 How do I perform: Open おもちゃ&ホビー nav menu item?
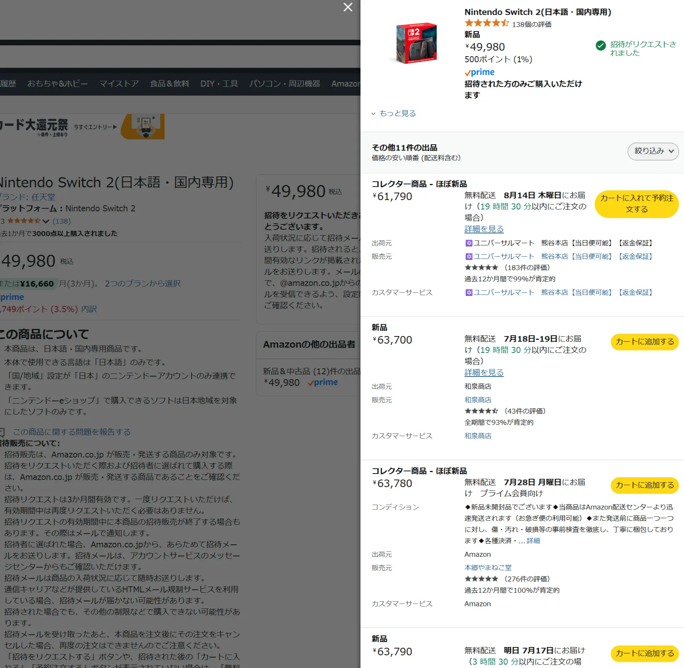click(x=57, y=84)
